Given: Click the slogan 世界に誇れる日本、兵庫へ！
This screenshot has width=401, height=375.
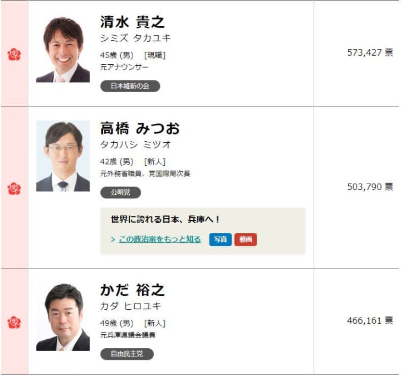Looking at the screenshot, I should click(165, 219).
